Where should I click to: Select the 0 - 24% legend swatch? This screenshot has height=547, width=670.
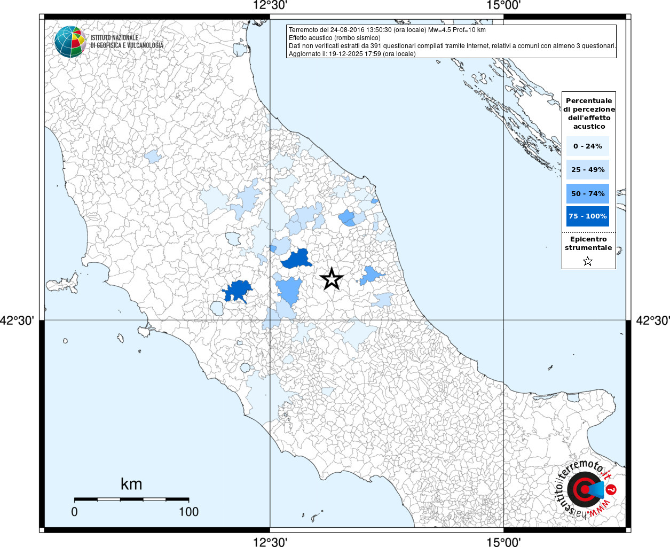click(x=588, y=146)
